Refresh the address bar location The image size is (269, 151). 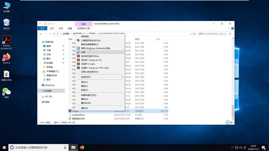(x=194, y=34)
